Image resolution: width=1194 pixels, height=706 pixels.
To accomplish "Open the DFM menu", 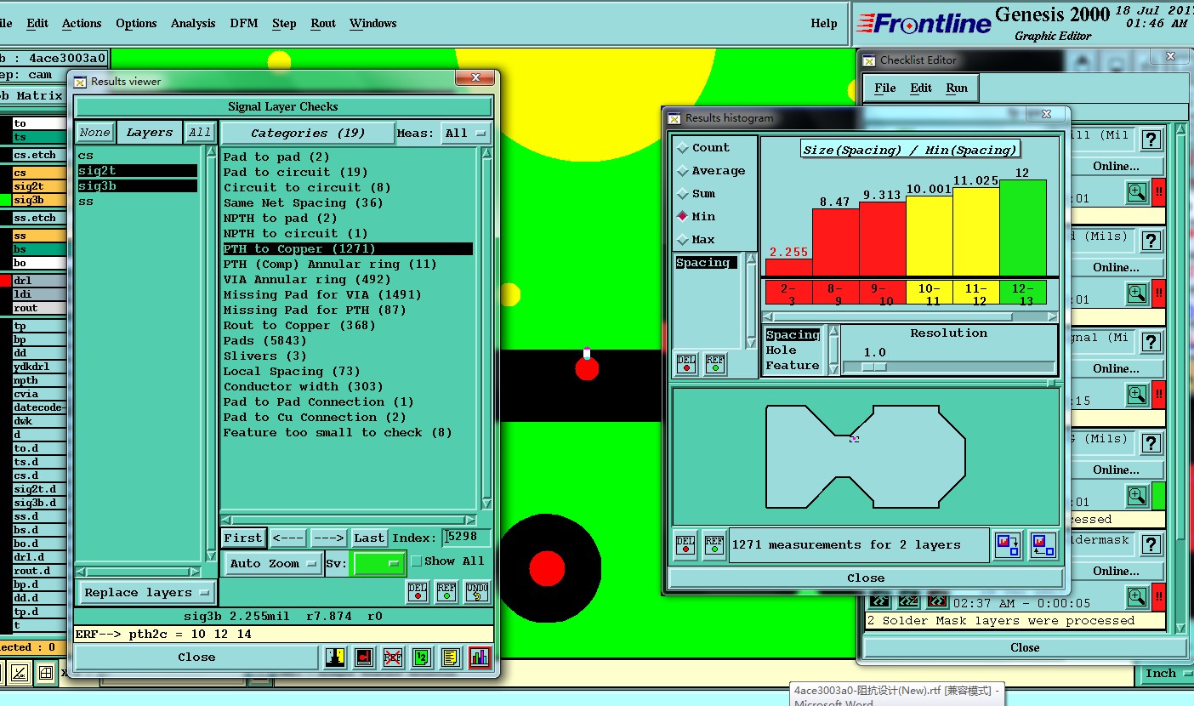I will pyautogui.click(x=244, y=24).
